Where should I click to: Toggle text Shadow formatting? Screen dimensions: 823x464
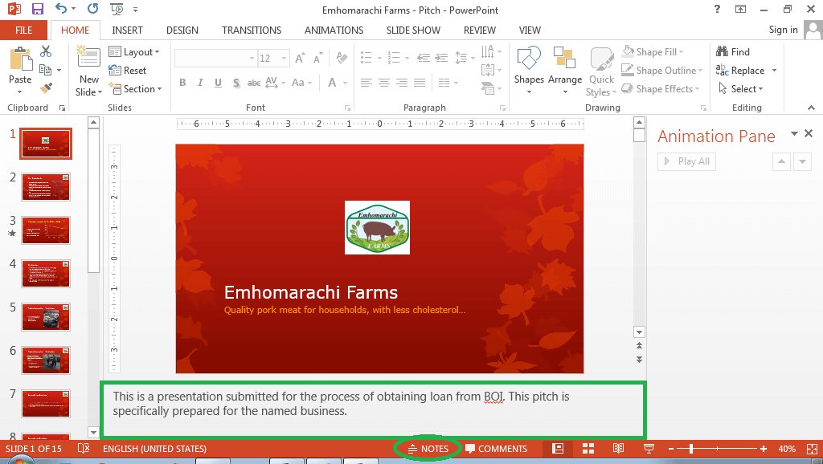click(236, 83)
